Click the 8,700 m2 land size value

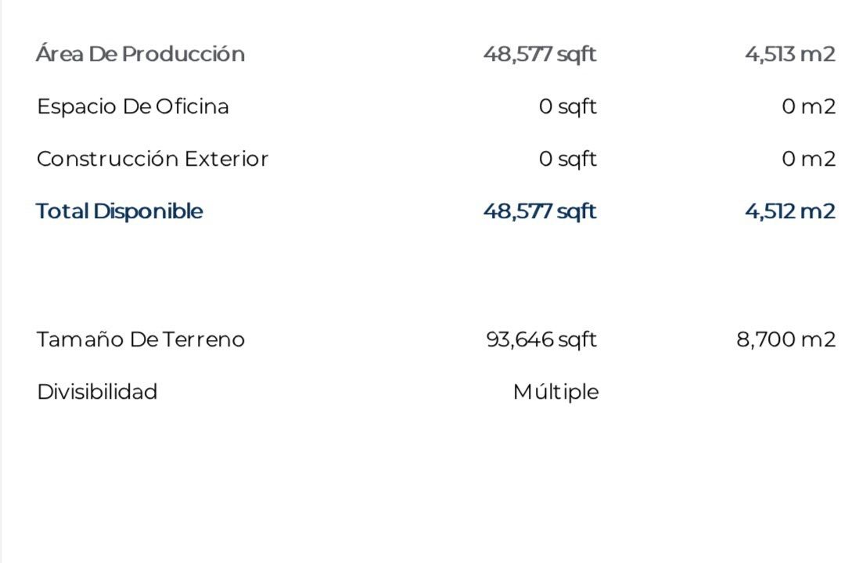coord(785,339)
